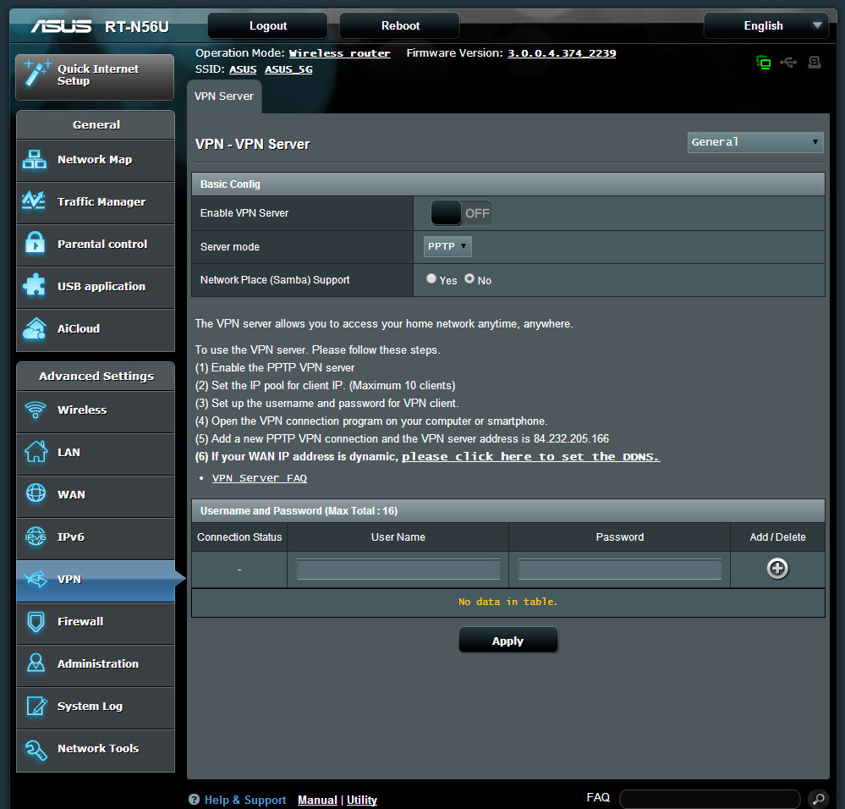845x809 pixels.
Task: Click the firmware version 3.0.0.4.374_2239 link
Action: coord(562,53)
